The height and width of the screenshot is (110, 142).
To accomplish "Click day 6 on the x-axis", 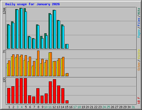I will 30,107.
